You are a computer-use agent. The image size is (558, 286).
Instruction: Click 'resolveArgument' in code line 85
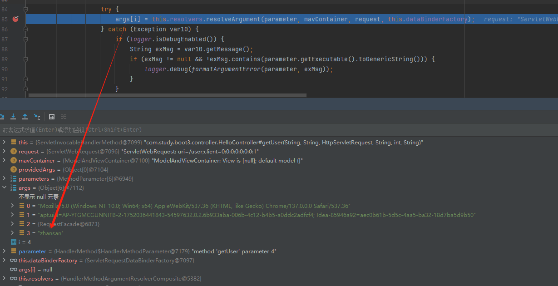tap(234, 19)
